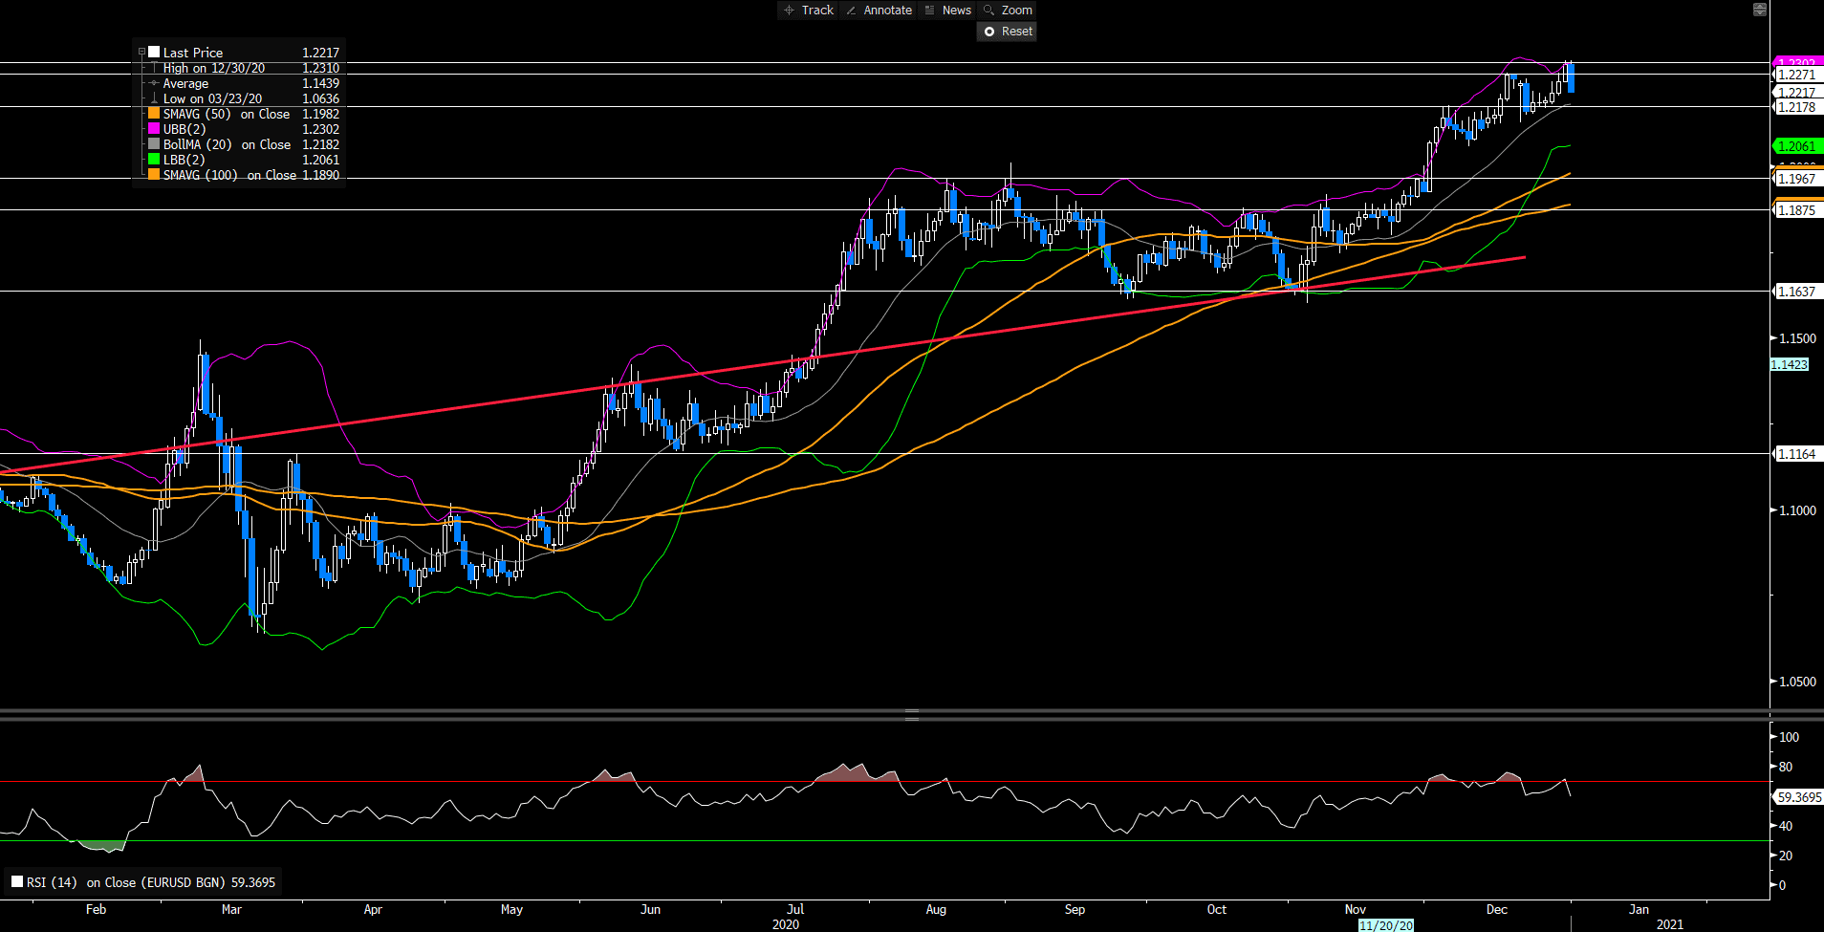Screen dimensions: 1824x932
Task: Click the magenta UBB(2) color swatch
Action: click(x=154, y=129)
